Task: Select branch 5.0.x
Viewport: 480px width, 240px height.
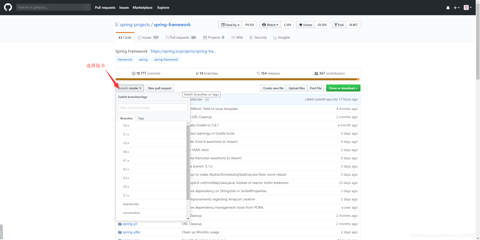Action: point(151,187)
